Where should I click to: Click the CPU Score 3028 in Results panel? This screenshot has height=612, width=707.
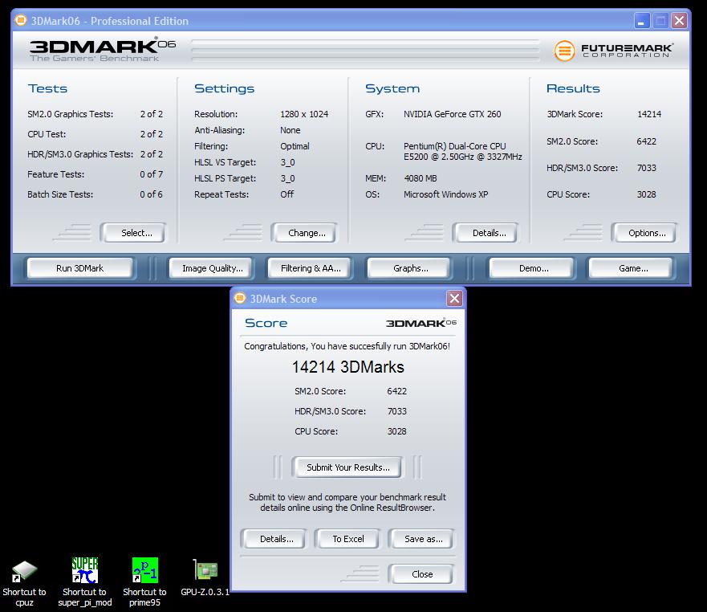pos(647,194)
